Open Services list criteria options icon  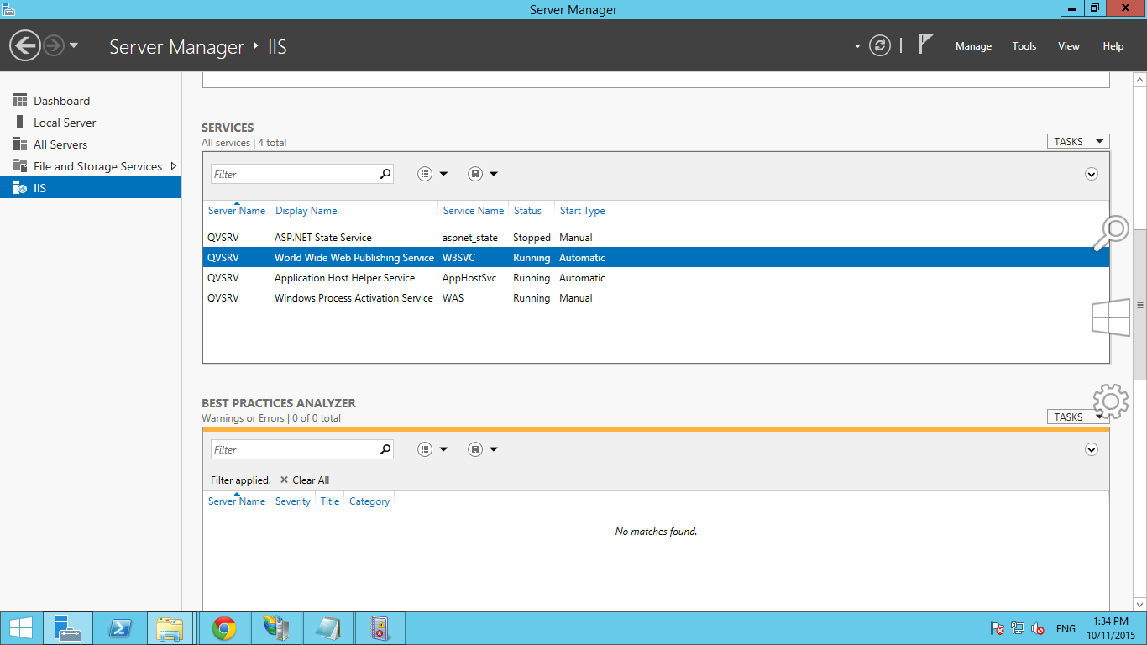(x=425, y=174)
